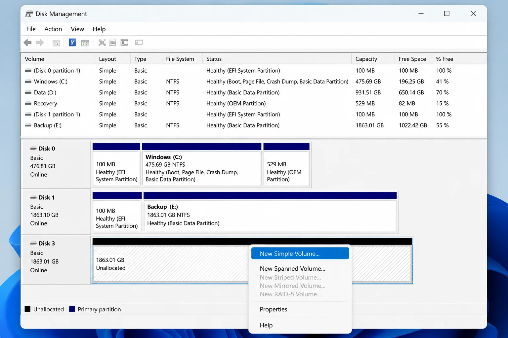Open the blue Help toolbar icon

click(x=72, y=42)
